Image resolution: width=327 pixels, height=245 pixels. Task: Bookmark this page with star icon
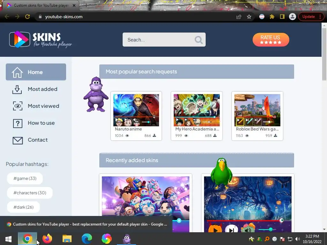click(x=249, y=17)
